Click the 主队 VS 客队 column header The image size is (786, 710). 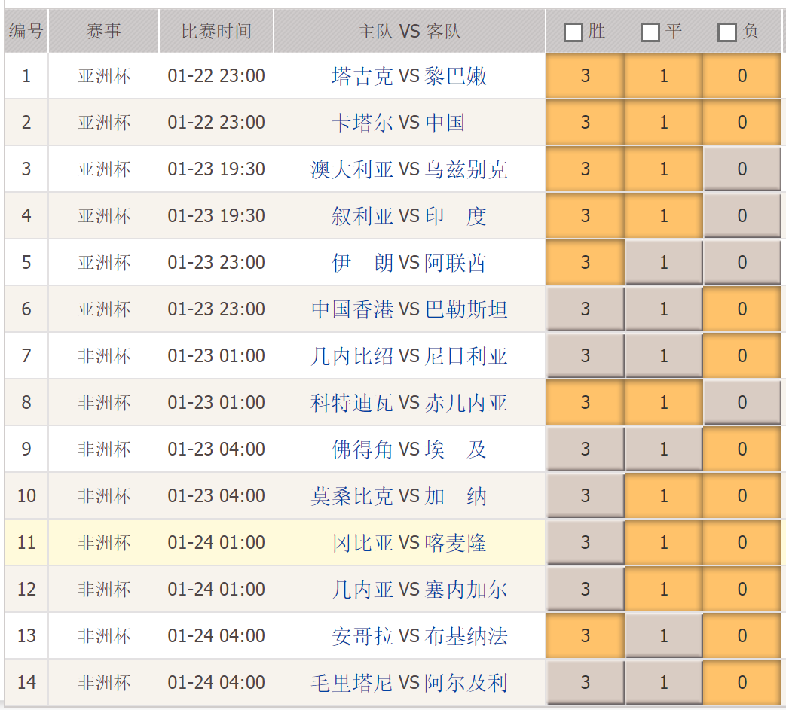(409, 31)
